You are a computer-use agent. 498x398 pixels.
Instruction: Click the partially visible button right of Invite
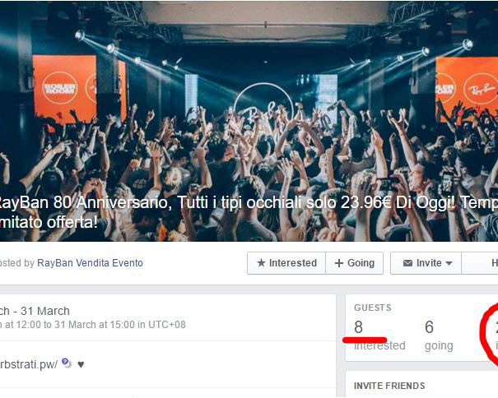point(480,263)
